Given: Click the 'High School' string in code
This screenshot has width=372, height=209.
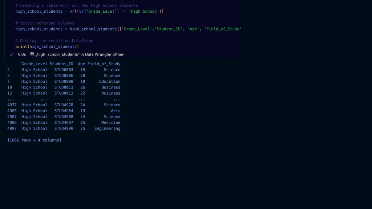Looking at the screenshot, I should coord(145,11).
